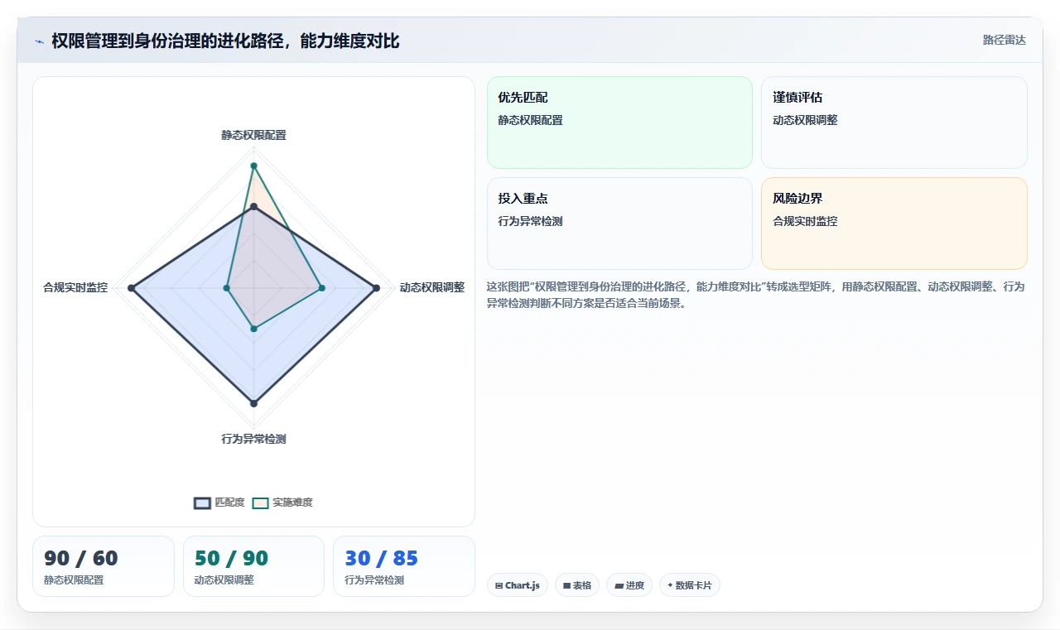Click the lightning icon beside the page title
The width and height of the screenshot is (1060, 630).
[39, 41]
